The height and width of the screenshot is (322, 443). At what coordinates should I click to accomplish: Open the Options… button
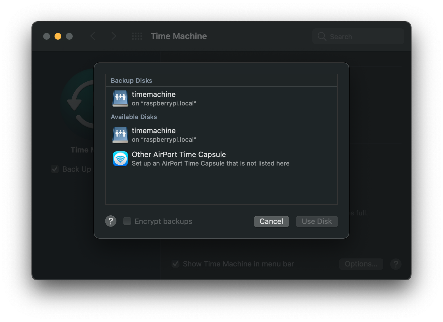click(x=361, y=264)
